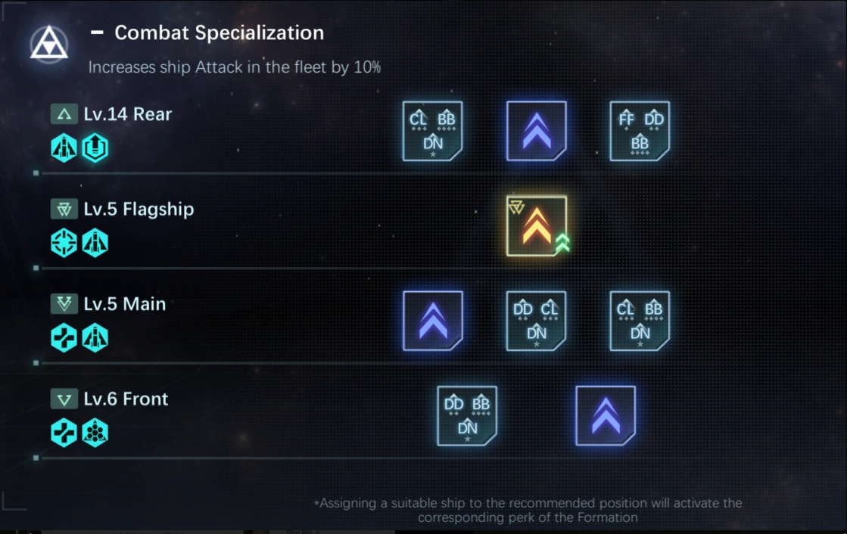The height and width of the screenshot is (534, 847).
Task: Select the DD BB DN slot in Front row
Action: pyautogui.click(x=467, y=415)
